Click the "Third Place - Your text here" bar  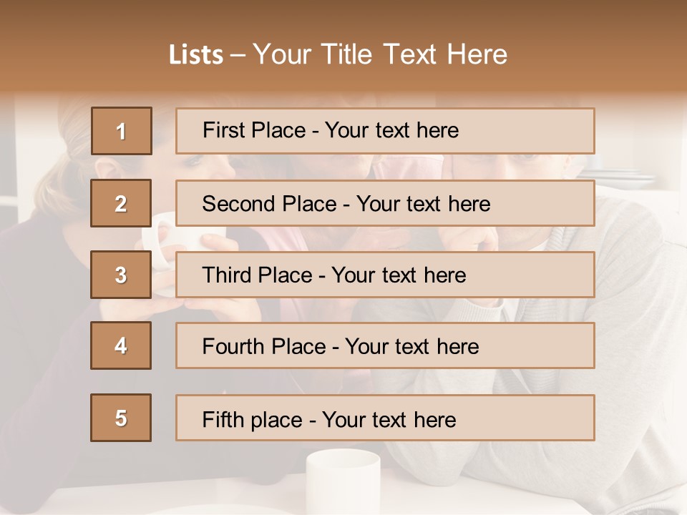click(x=385, y=275)
